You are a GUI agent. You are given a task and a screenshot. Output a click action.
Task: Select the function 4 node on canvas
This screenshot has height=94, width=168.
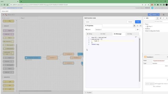pyautogui.click(x=69, y=63)
